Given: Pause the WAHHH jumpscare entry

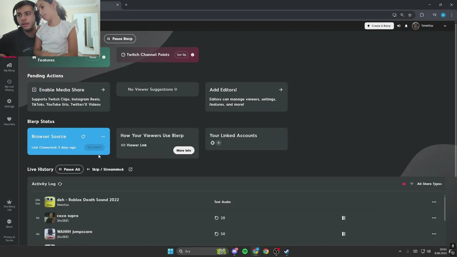Looking at the screenshot, I should [x=343, y=234].
